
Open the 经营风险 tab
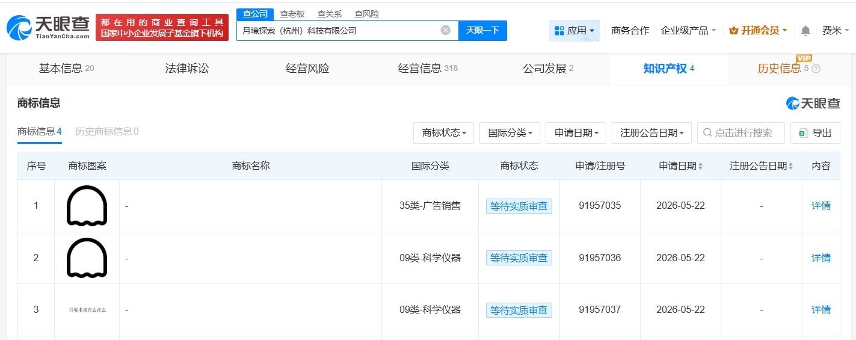[307, 69]
